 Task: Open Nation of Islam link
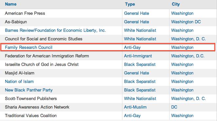(x=19, y=82)
